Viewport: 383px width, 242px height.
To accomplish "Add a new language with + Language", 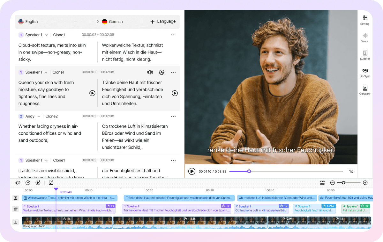I will [x=163, y=21].
